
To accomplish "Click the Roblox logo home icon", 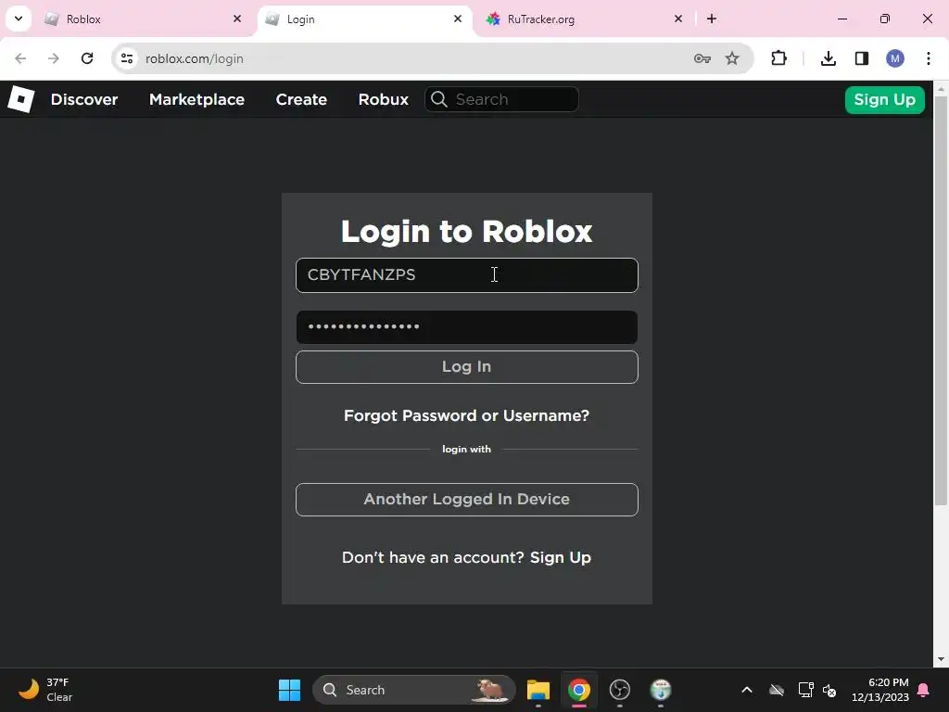I will tap(20, 99).
